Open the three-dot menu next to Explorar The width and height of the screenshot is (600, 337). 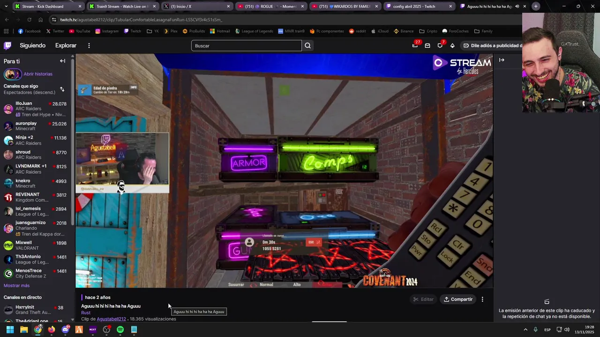pos(89,45)
